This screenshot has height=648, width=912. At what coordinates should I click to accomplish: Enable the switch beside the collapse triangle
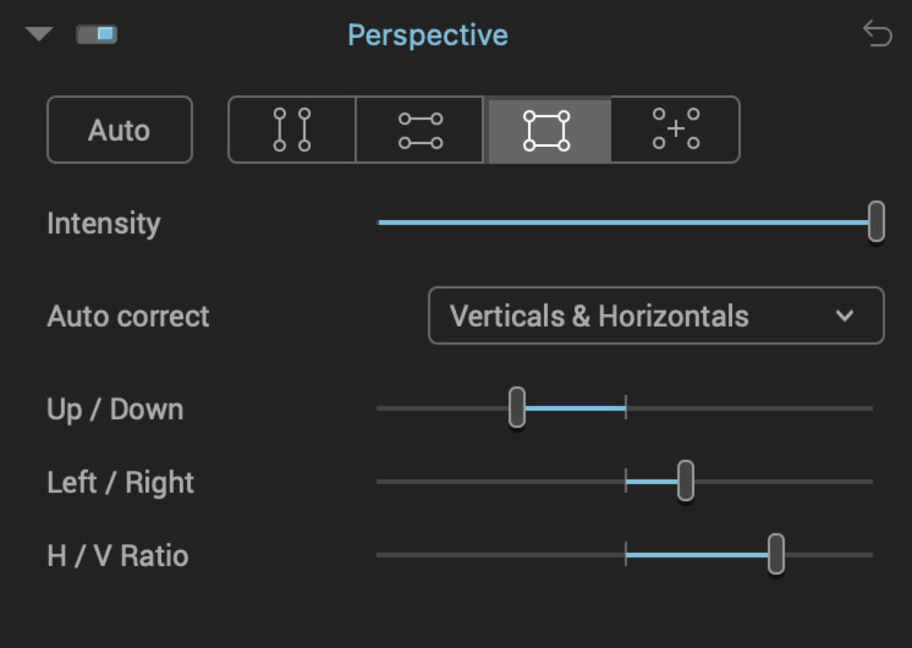(96, 33)
